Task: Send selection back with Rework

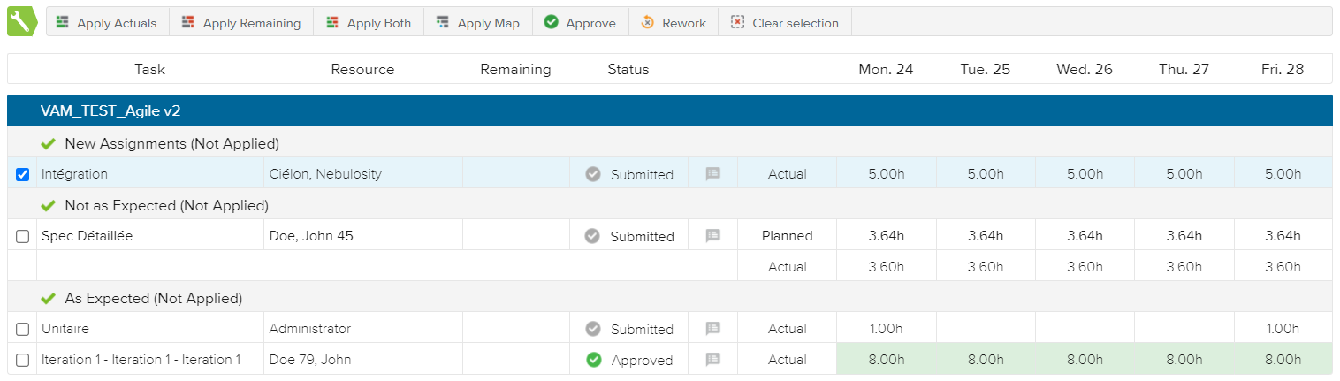Action: pos(673,23)
